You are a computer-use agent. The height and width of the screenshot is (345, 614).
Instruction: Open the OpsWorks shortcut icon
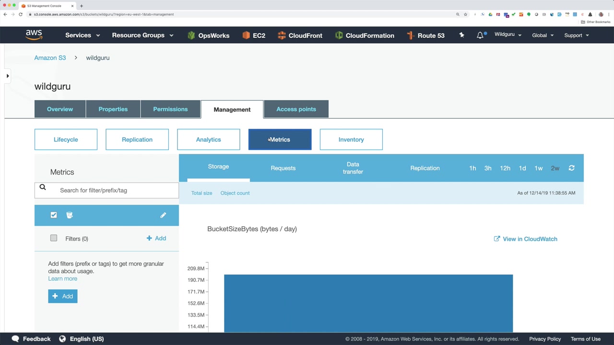tap(191, 35)
